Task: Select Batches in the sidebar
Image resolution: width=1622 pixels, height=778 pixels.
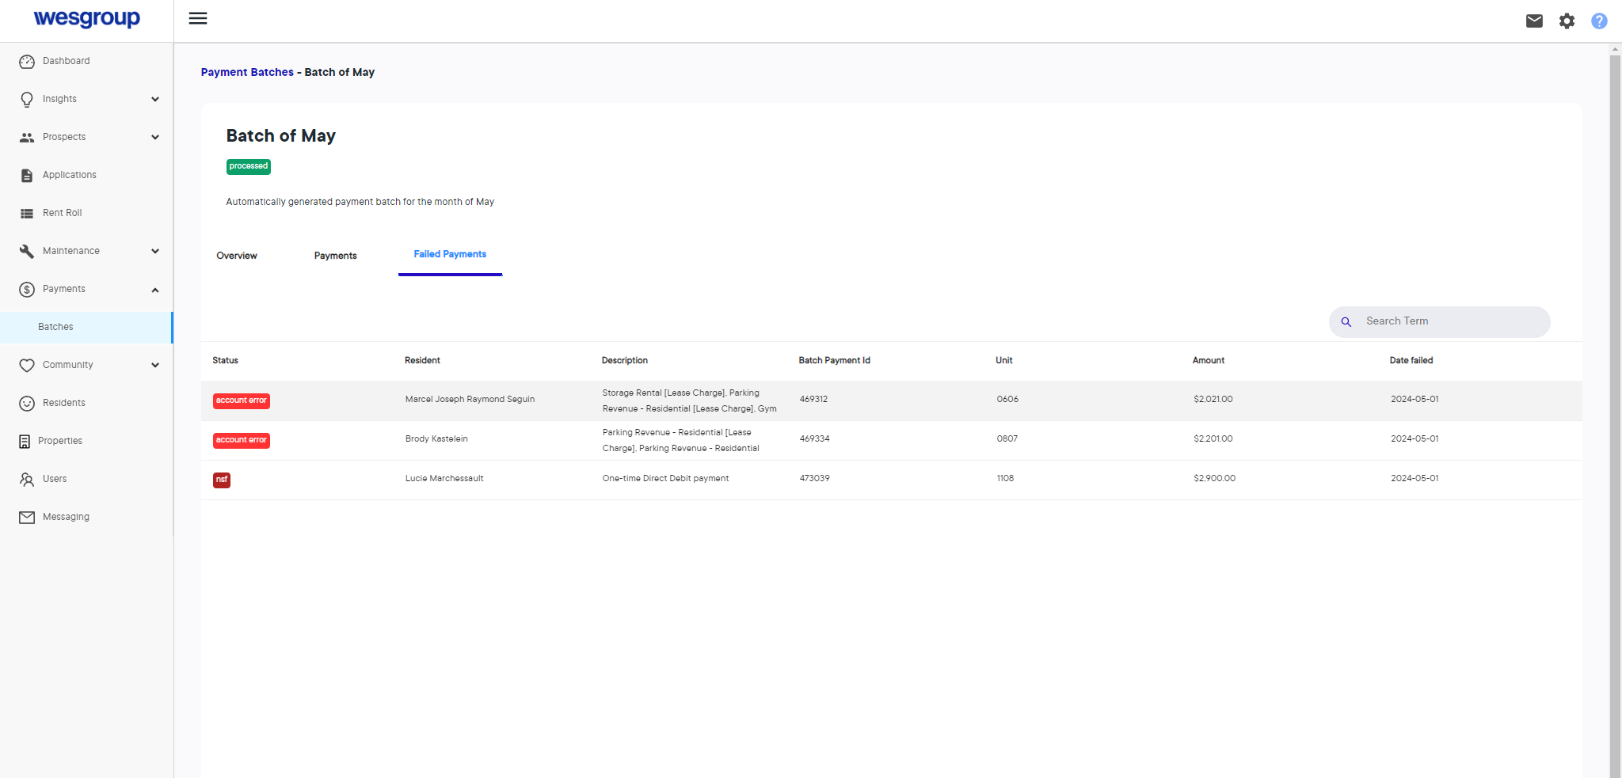Action: tap(55, 327)
